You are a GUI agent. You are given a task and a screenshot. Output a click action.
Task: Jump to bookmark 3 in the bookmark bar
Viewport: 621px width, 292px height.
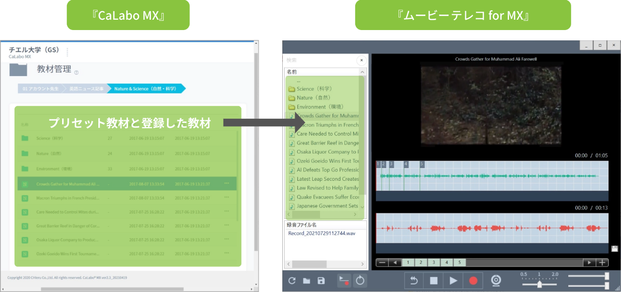(x=434, y=262)
